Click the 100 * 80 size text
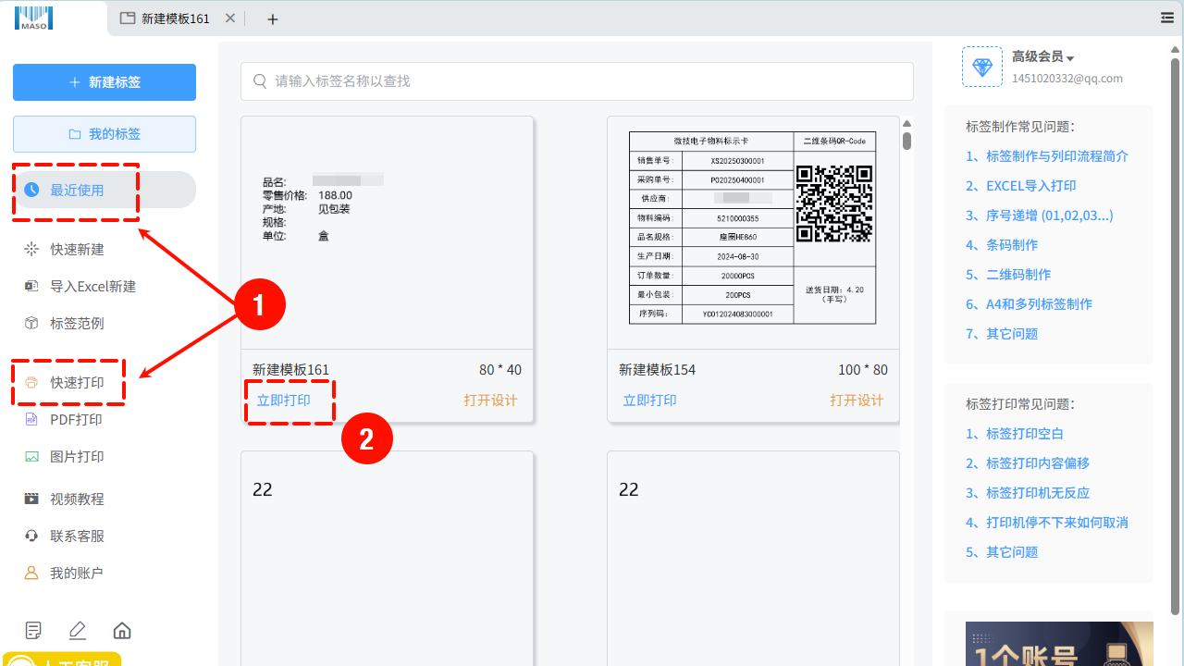Image resolution: width=1184 pixels, height=666 pixels. point(863,370)
